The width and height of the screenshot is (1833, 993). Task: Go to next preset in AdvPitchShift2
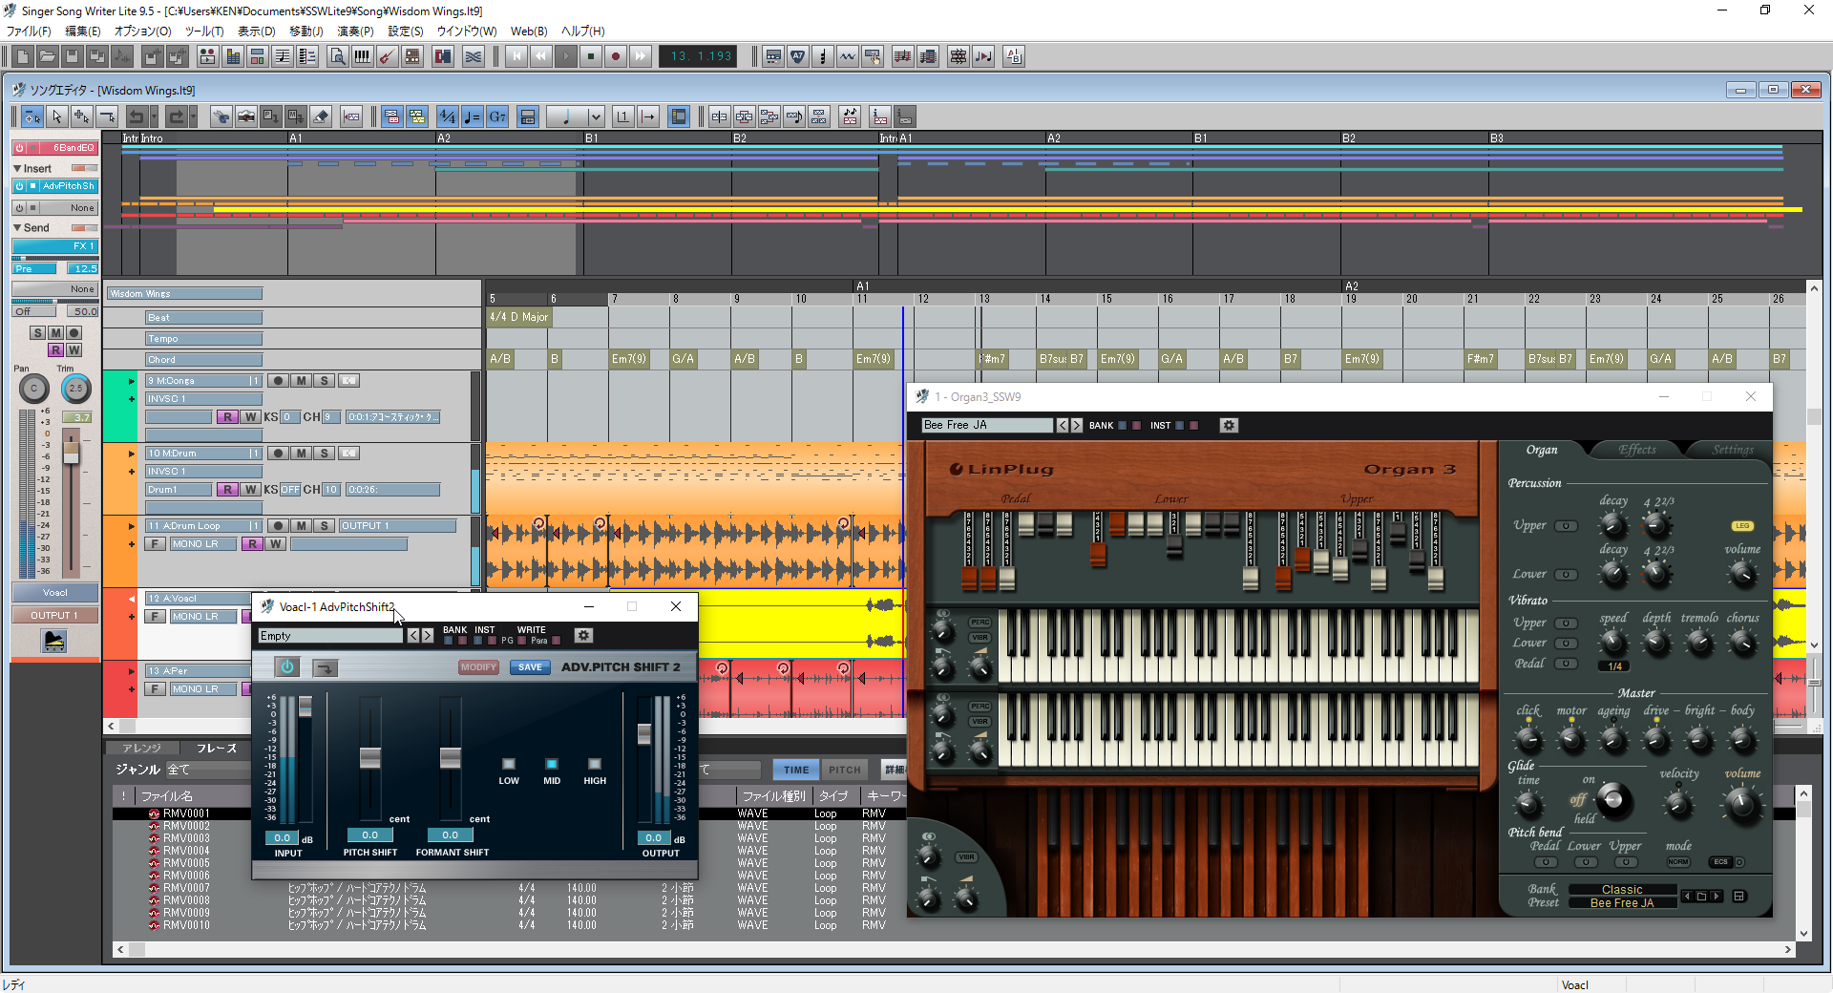428,635
